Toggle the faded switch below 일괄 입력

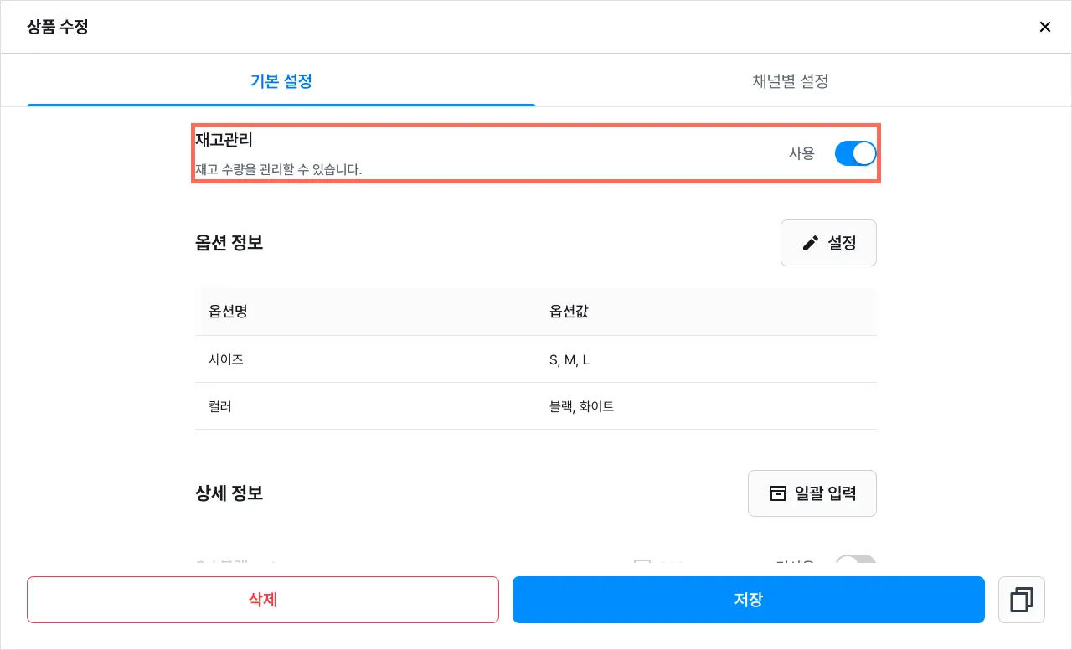[855, 564]
